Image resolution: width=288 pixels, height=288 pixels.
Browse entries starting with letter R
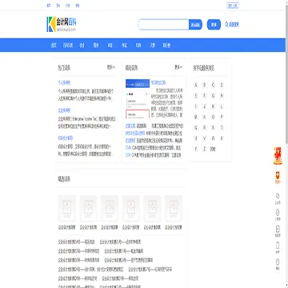pos(205,128)
